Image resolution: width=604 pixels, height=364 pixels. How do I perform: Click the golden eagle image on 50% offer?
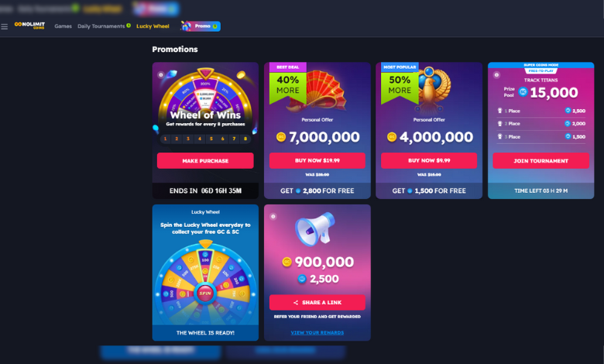pos(432,89)
